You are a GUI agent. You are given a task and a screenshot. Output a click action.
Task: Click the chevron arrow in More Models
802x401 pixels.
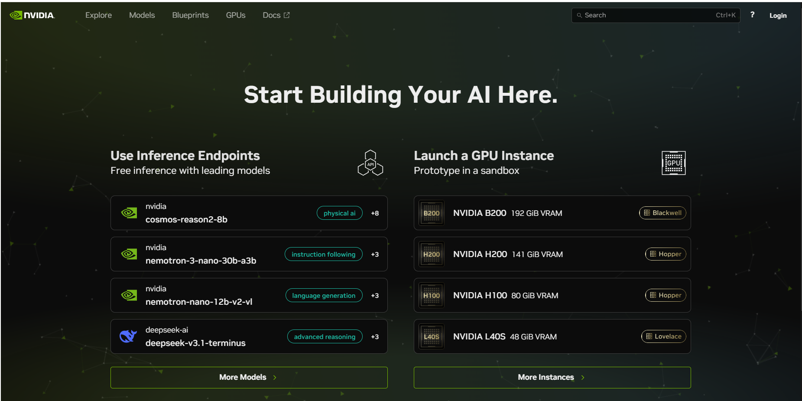(275, 378)
